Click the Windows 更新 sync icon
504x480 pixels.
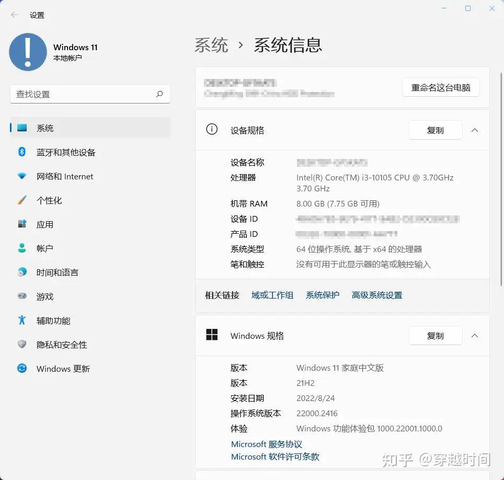(x=22, y=368)
